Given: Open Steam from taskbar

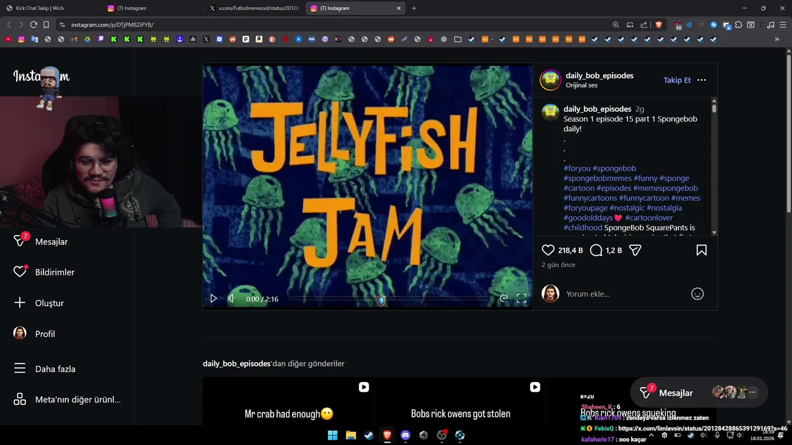Looking at the screenshot, I should click(x=369, y=435).
